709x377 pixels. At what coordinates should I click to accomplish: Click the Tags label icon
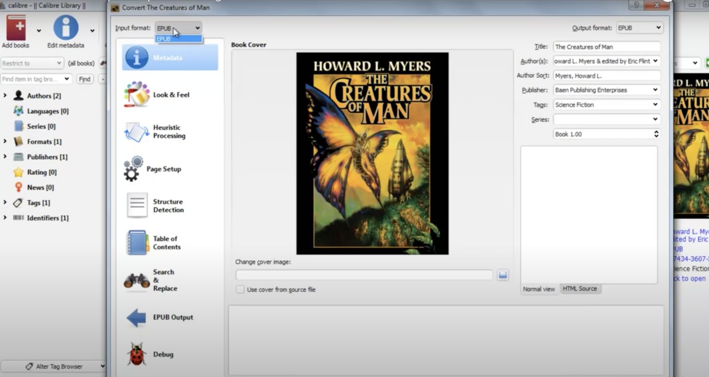[x=18, y=203]
